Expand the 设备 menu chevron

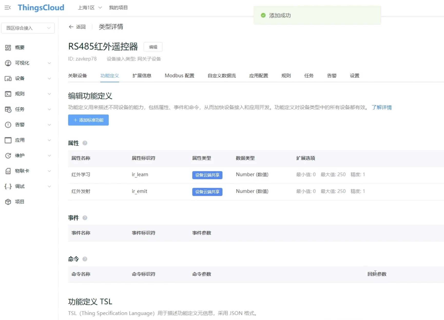[x=49, y=78]
